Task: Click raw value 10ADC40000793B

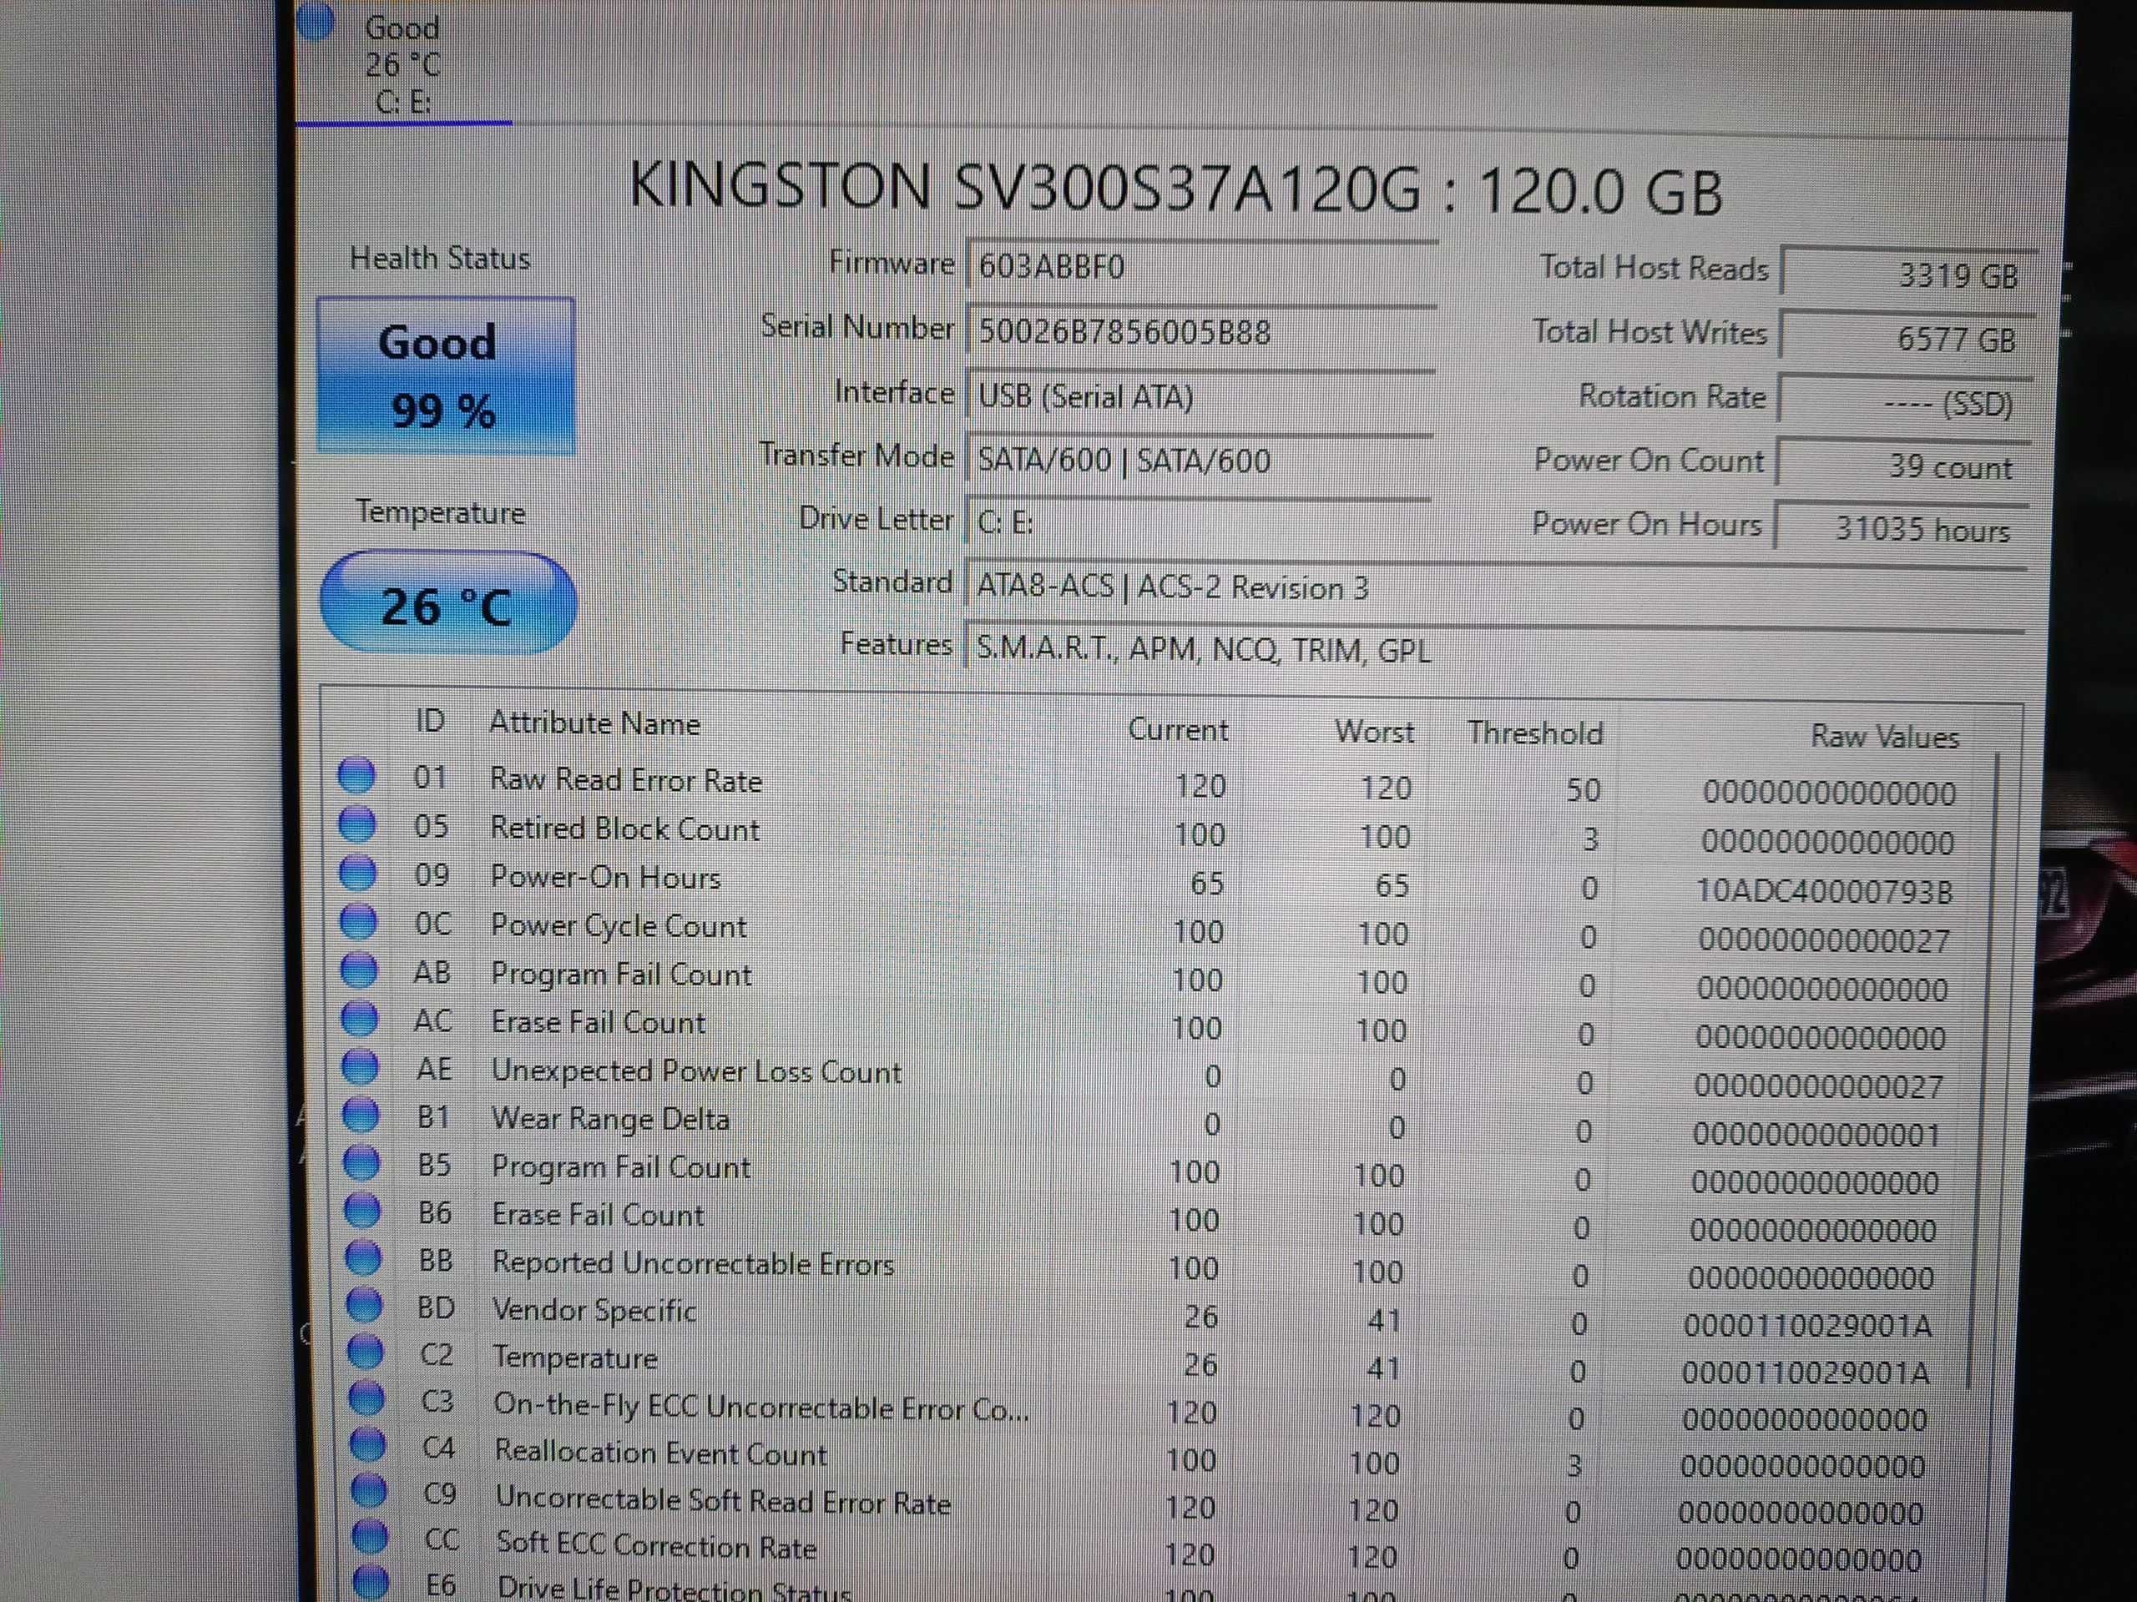Action: (1825, 891)
